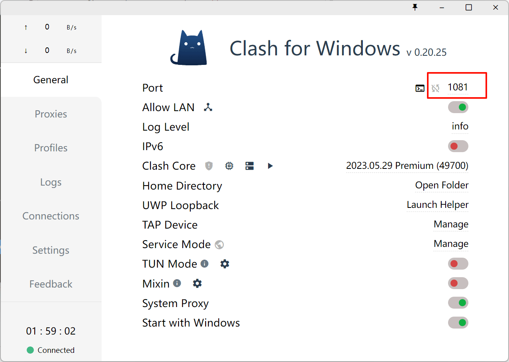Click Manage for TAP Device
The height and width of the screenshot is (362, 509).
[x=451, y=225]
